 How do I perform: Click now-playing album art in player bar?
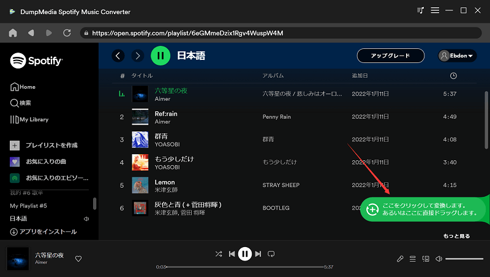(x=18, y=259)
